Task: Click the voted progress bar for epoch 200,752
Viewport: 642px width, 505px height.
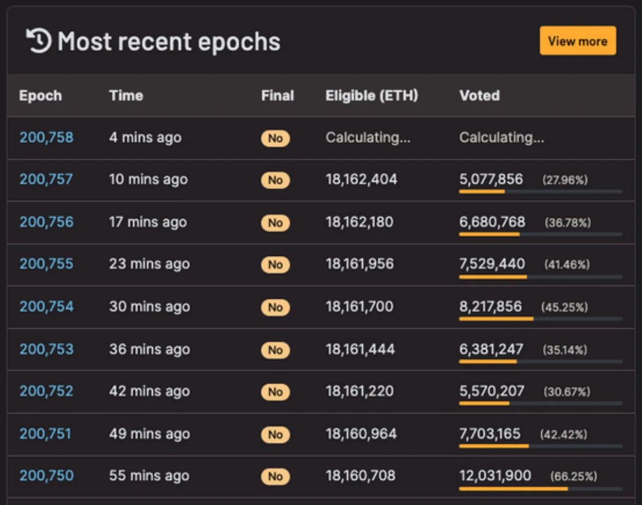Action: click(541, 404)
